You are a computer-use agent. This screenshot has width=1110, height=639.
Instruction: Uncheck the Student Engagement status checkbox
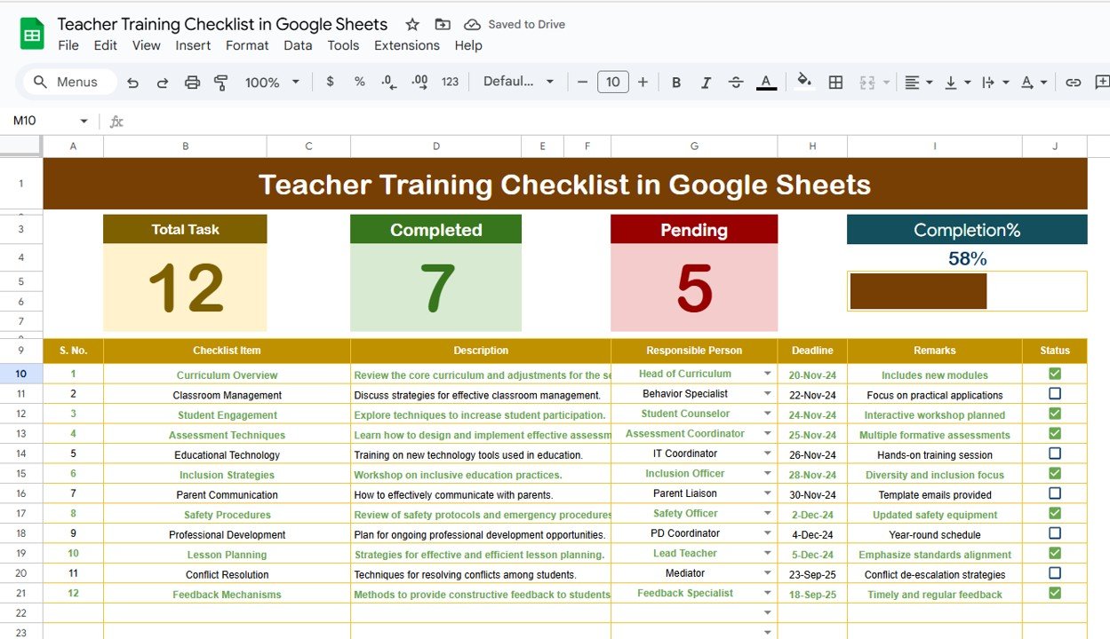tap(1055, 414)
